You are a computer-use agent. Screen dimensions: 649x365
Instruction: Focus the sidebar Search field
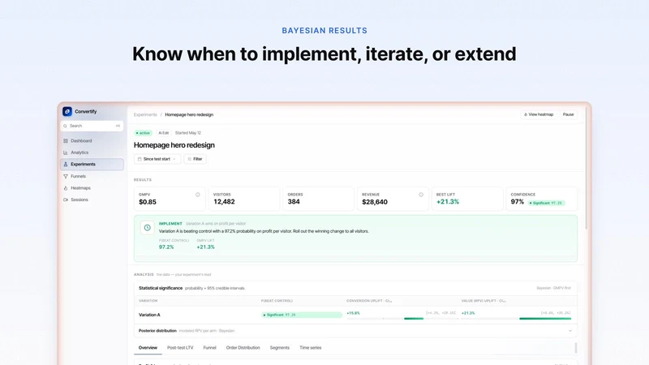[92, 126]
